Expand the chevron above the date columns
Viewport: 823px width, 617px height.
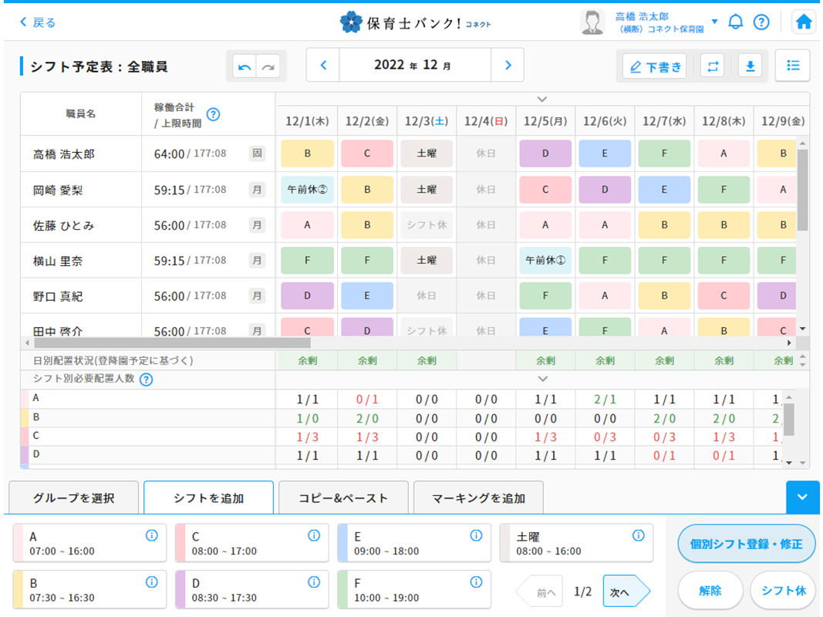point(542,99)
